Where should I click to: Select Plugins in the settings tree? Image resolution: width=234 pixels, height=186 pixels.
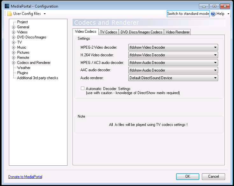[23, 73]
